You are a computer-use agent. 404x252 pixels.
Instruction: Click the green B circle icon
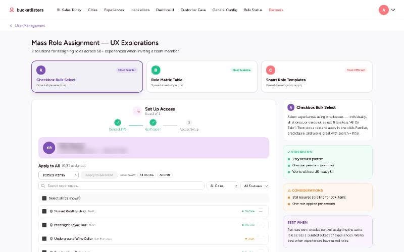[x=156, y=70]
